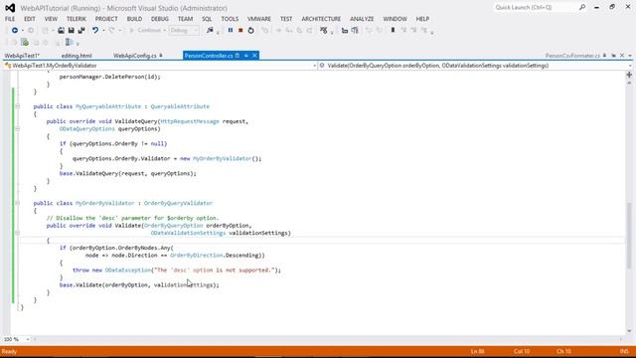This screenshot has height=358, width=636.
Task: Switch to the WebApiTest1* tab
Action: click(x=22, y=56)
